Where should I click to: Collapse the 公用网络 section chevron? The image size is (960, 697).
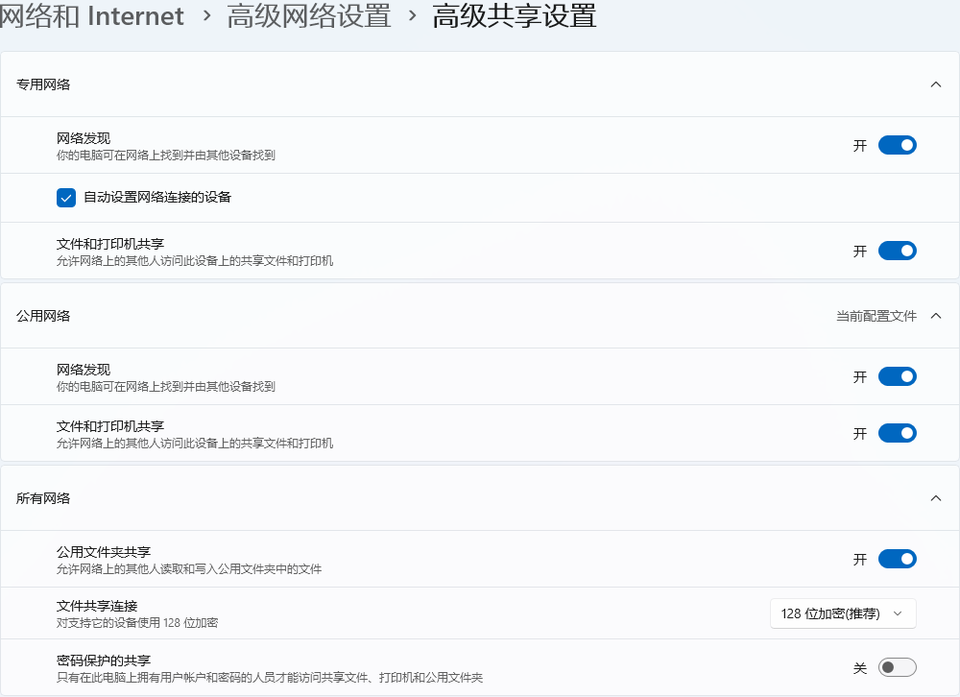pos(936,316)
